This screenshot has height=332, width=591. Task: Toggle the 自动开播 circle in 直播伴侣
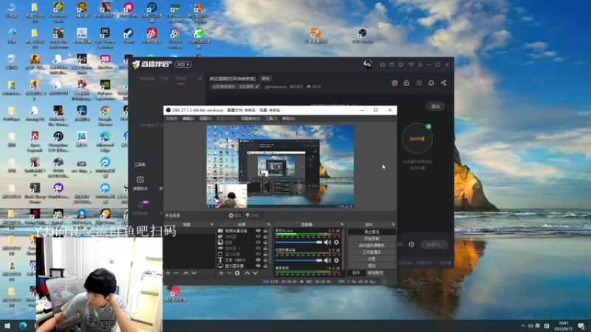417,139
